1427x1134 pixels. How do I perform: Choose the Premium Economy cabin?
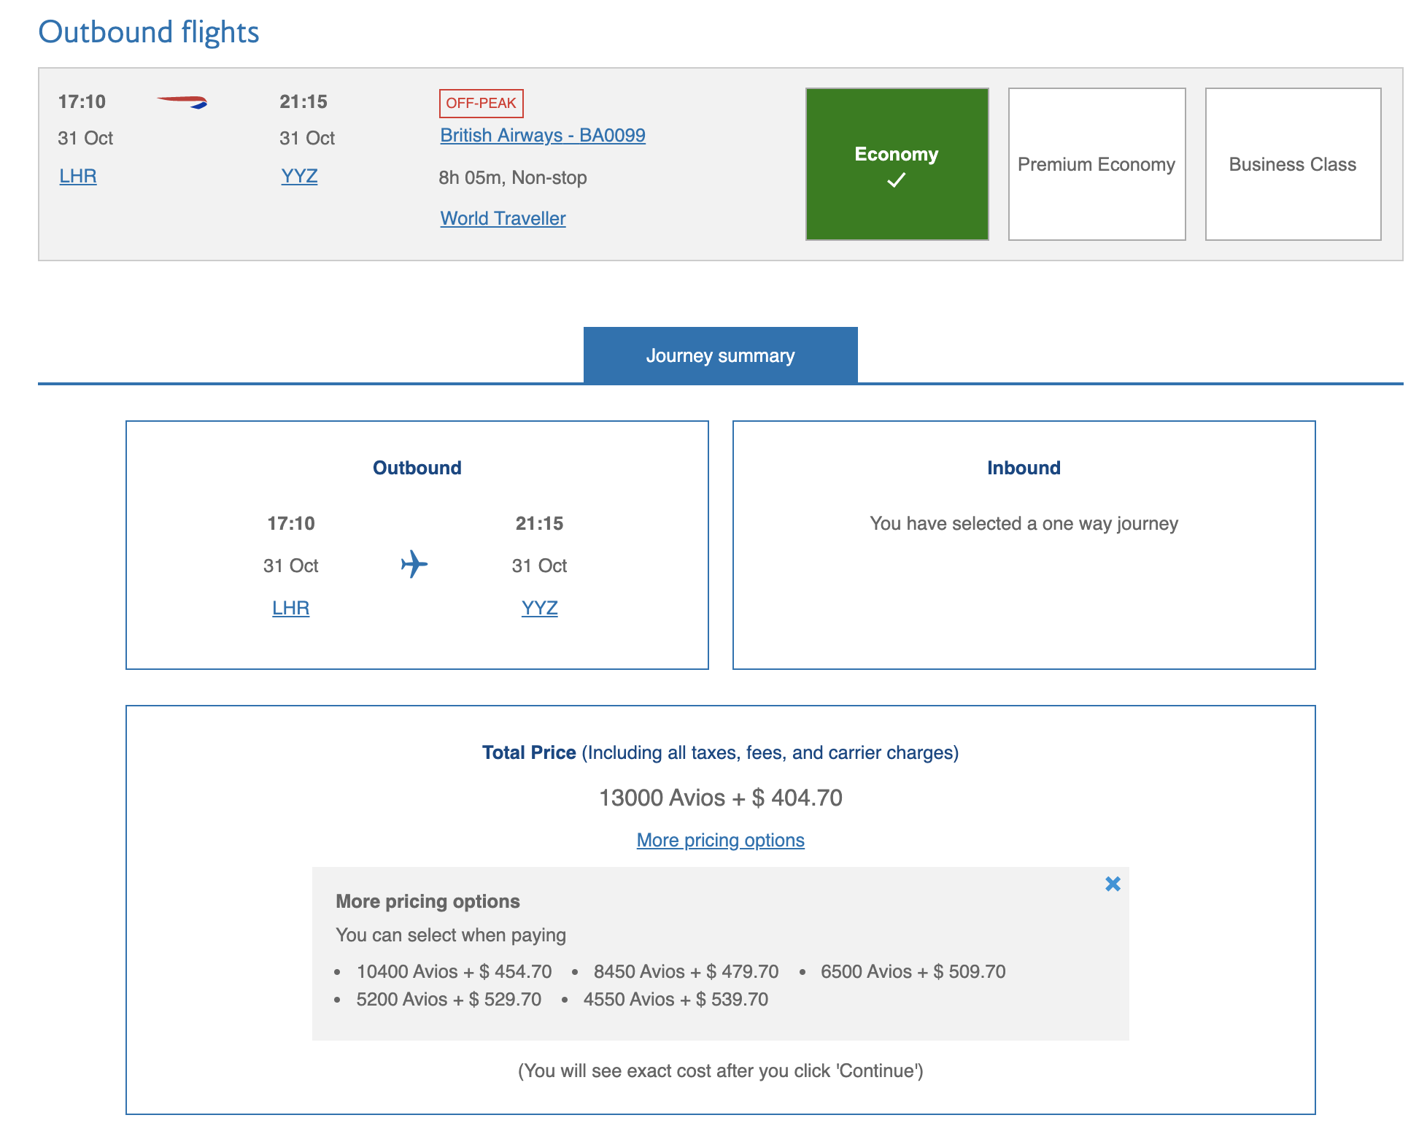coord(1097,164)
